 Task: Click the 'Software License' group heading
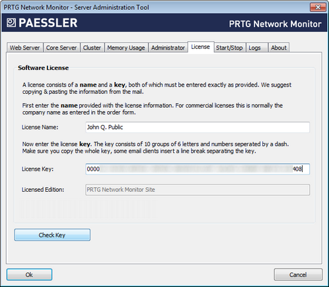pyautogui.click(x=44, y=68)
